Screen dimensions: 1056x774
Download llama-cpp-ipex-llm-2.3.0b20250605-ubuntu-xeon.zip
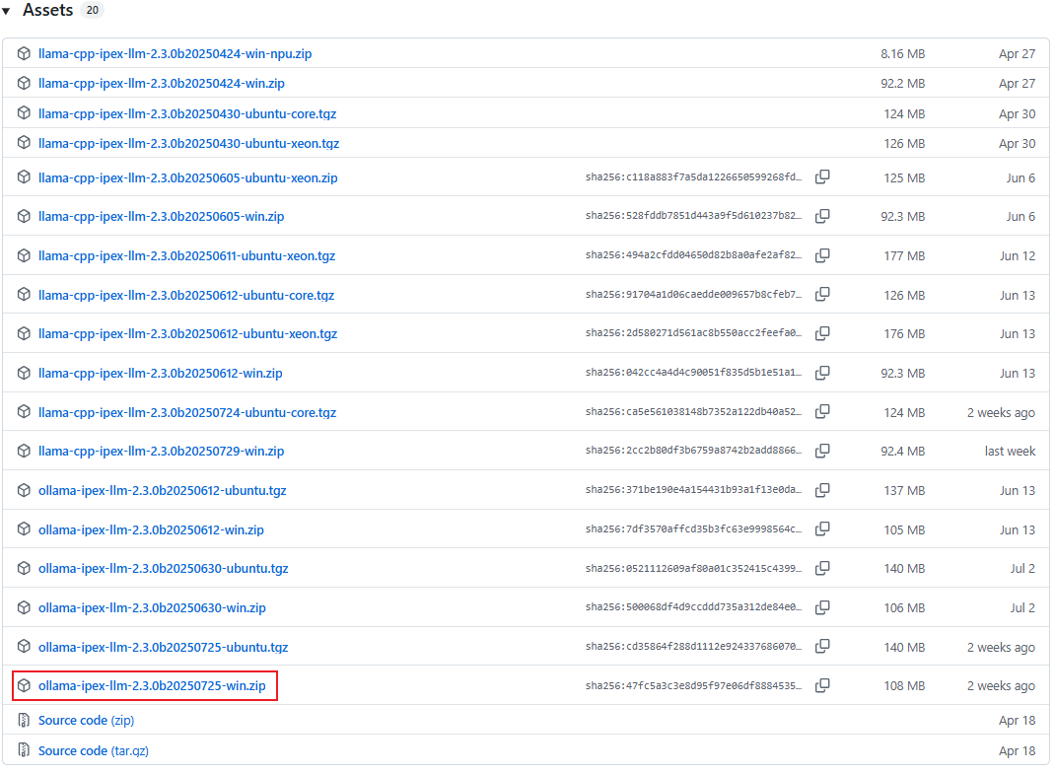(x=188, y=177)
